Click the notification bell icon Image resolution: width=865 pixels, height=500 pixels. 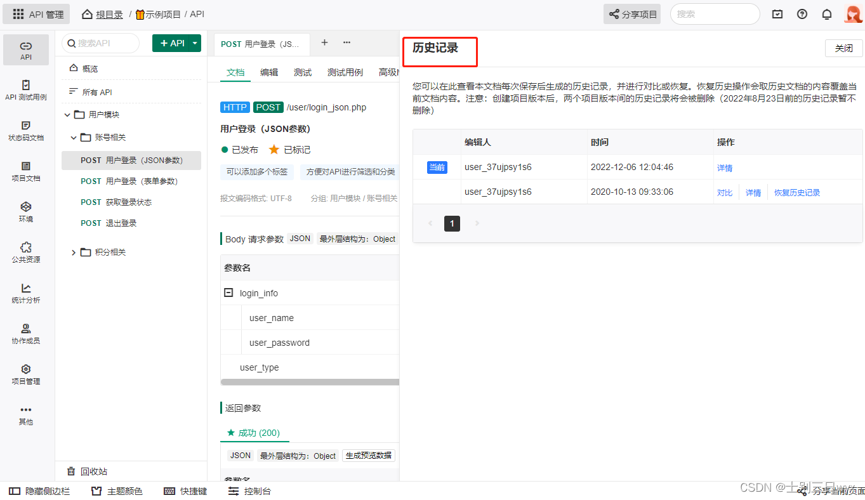[x=826, y=14]
